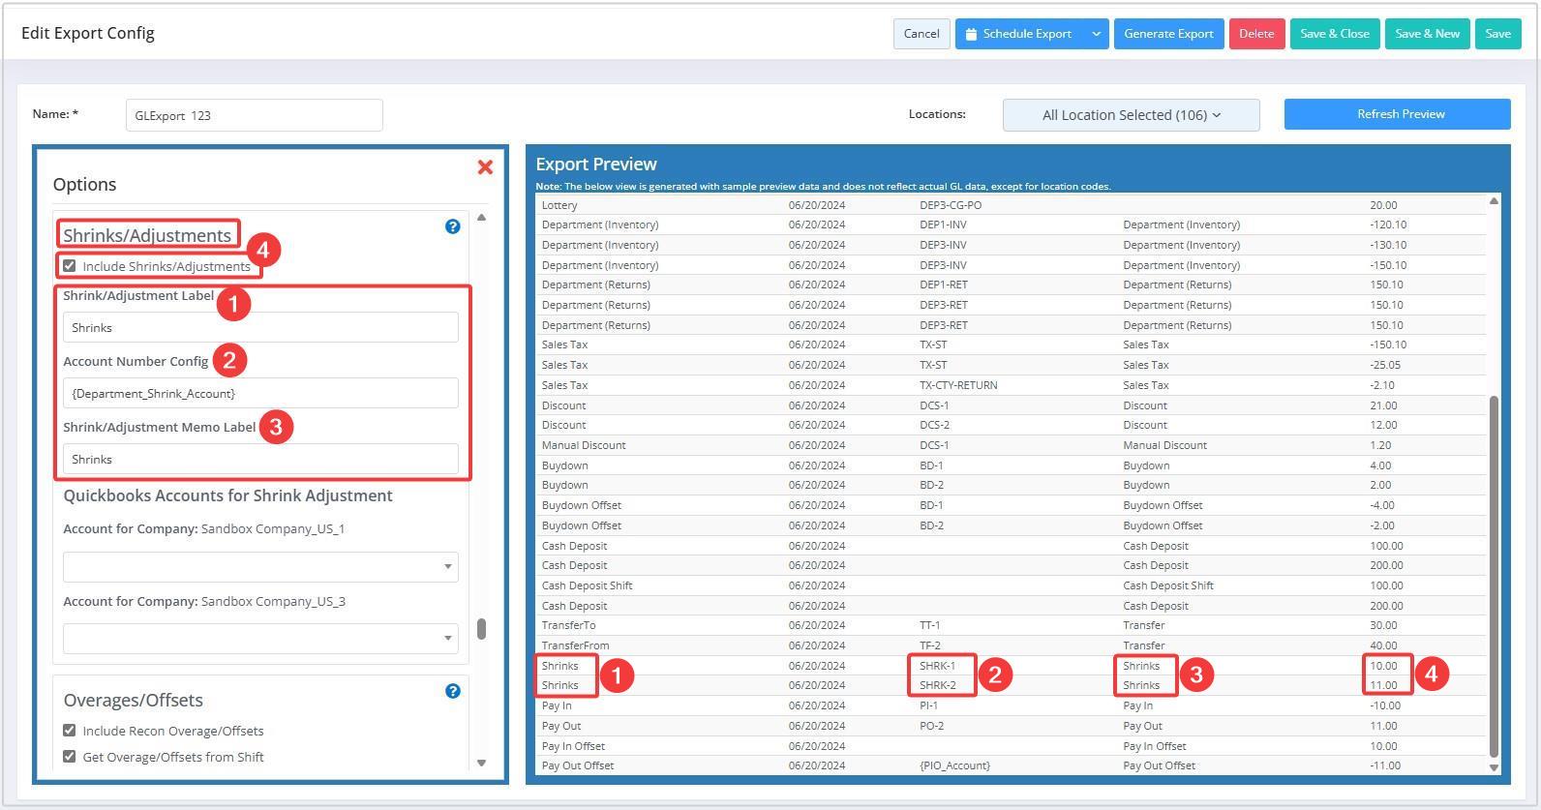Close the Options panel with red X
The width and height of the screenshot is (1541, 810).
click(485, 167)
